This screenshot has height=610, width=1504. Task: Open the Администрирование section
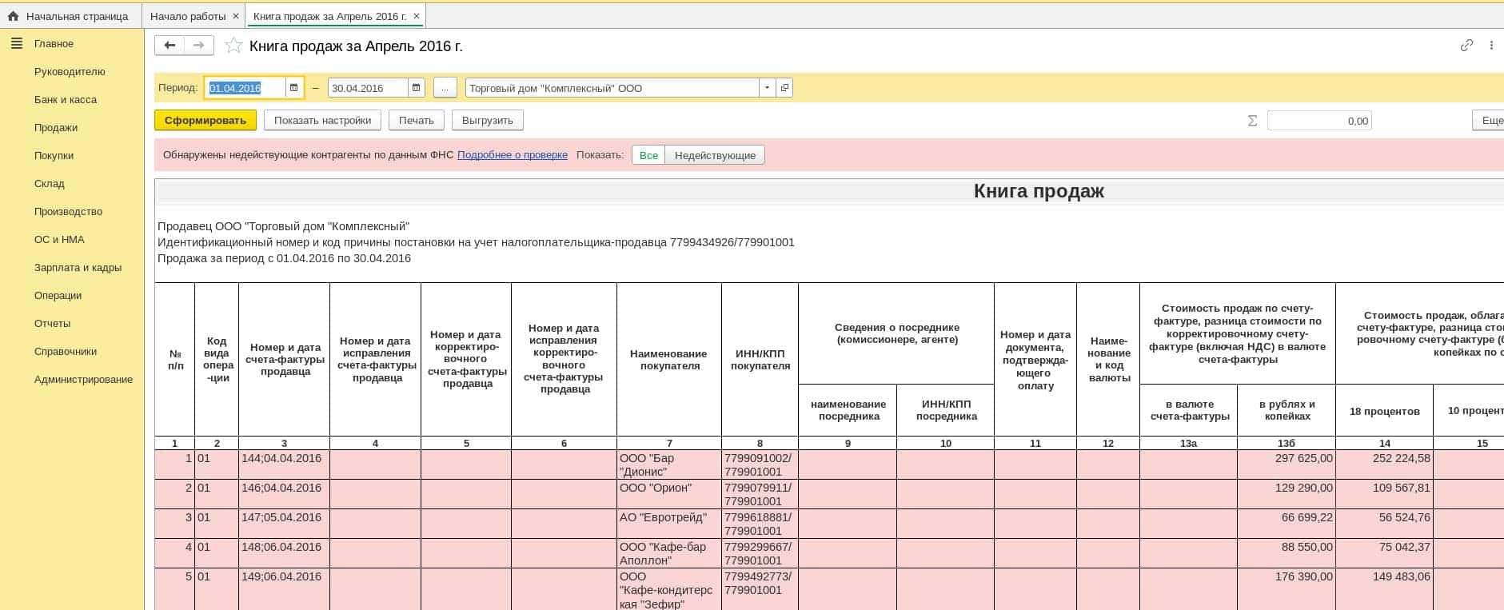(x=84, y=379)
